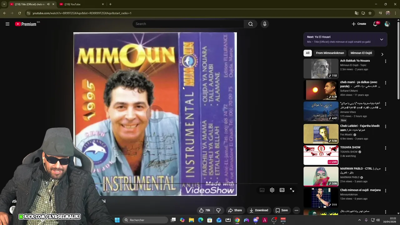Bookmark this page star
The width and height of the screenshot is (400, 225).
(x=370, y=13)
